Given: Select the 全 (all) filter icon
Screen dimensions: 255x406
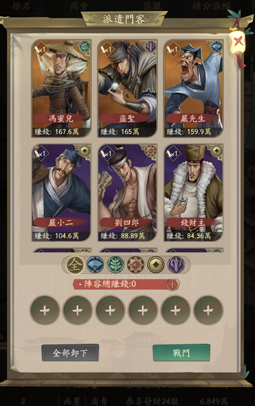Looking at the screenshot, I should (x=75, y=265).
